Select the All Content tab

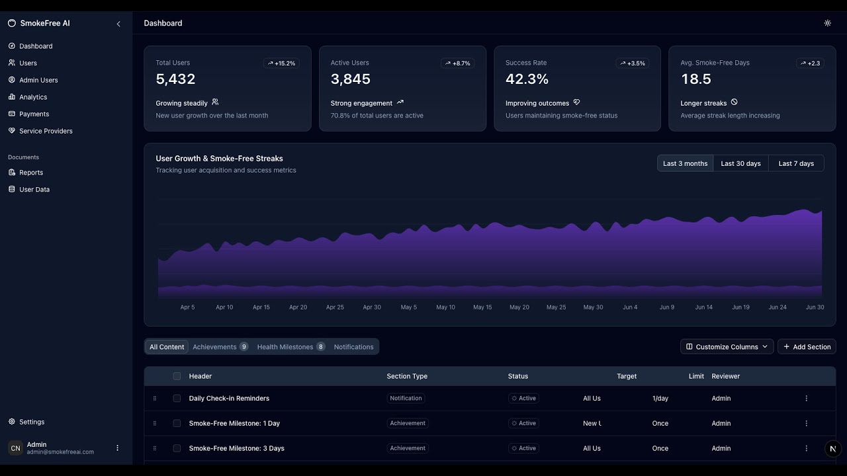[167, 347]
